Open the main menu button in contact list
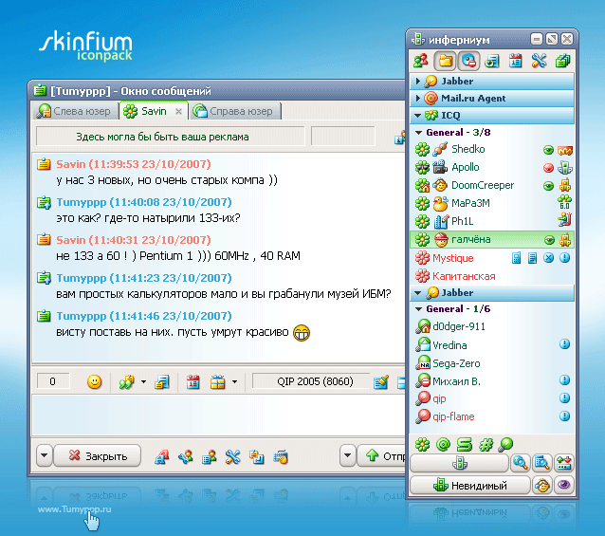Viewport: 605px width, 536px height. (459, 463)
